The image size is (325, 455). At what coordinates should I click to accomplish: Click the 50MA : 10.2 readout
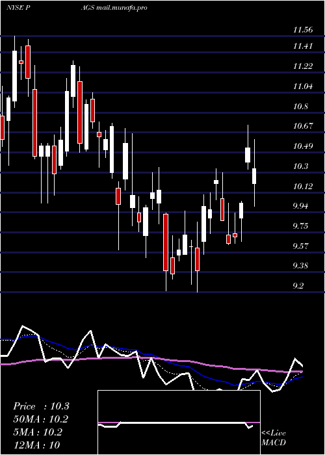pos(41,419)
